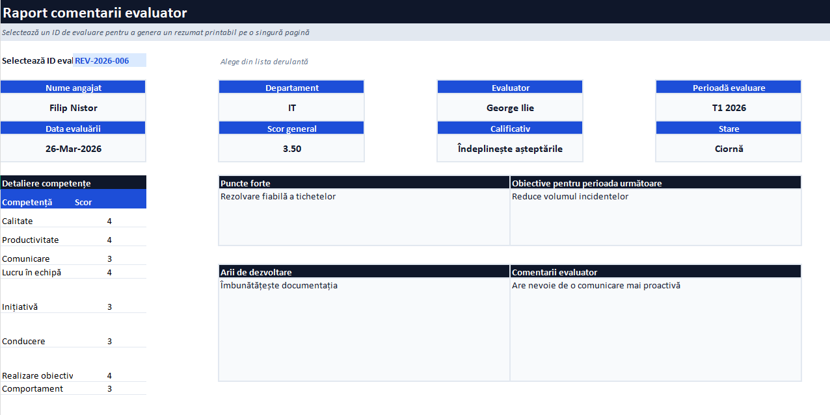Select the text 'Îmbunătățește documentația'
This screenshot has width=830, height=415.
click(x=279, y=285)
